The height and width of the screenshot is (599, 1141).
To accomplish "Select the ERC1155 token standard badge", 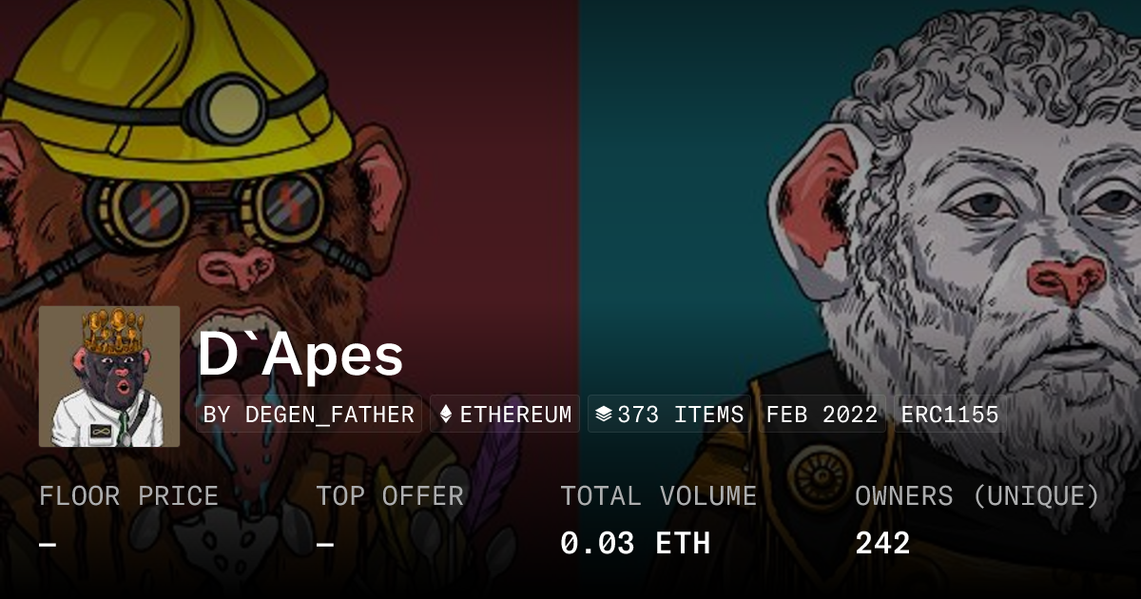I will 950,415.
